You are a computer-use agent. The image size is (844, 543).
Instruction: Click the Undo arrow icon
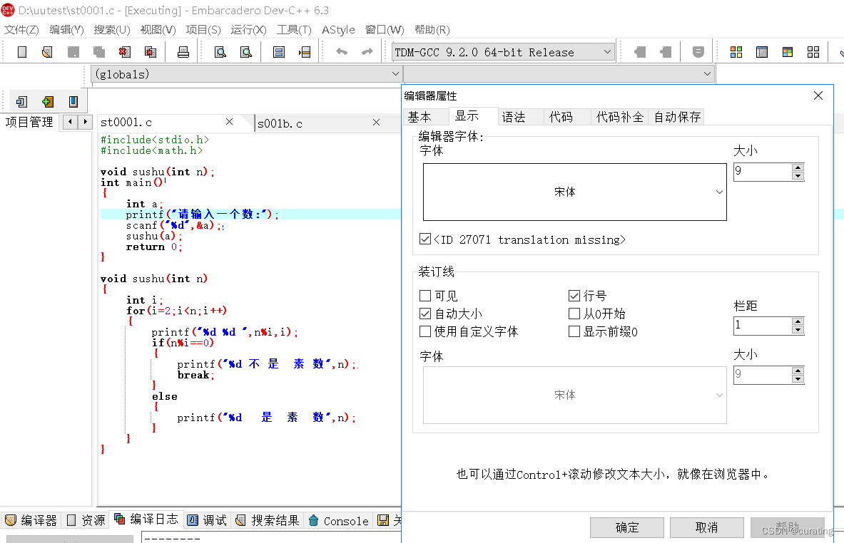coord(341,51)
